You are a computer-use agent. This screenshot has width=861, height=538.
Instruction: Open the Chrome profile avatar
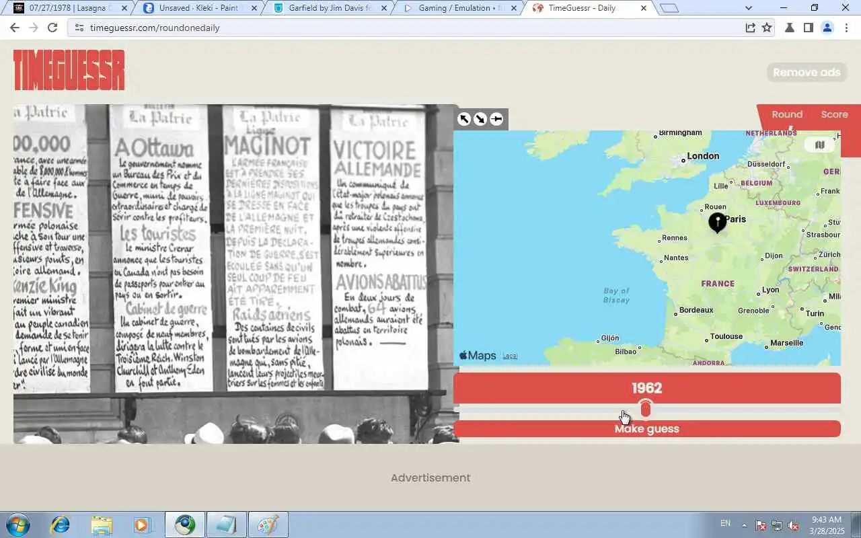pos(827,28)
